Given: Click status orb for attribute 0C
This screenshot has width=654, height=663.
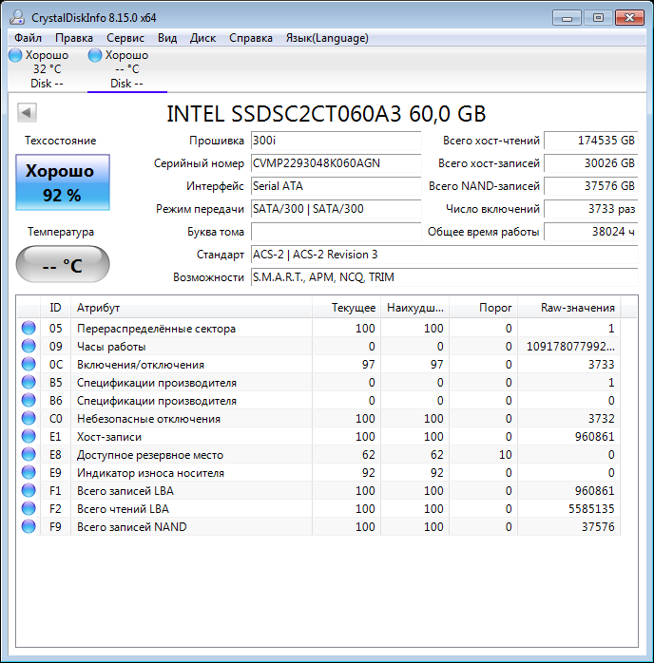Looking at the screenshot, I should [x=29, y=364].
